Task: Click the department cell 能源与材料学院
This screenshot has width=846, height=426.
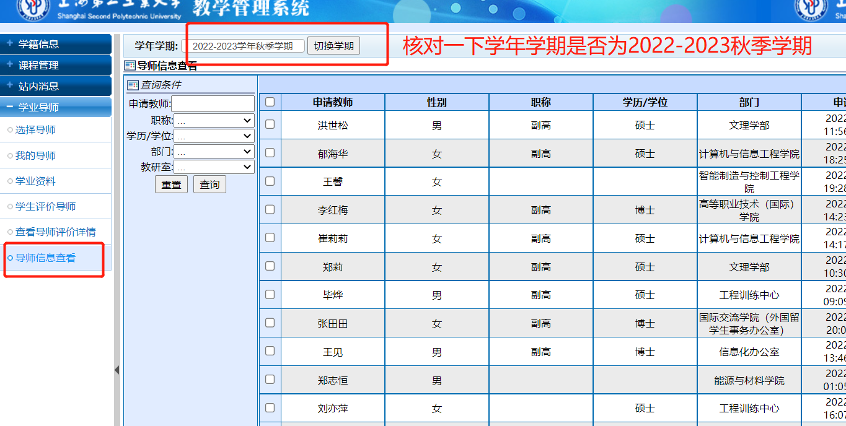Action: (749, 381)
